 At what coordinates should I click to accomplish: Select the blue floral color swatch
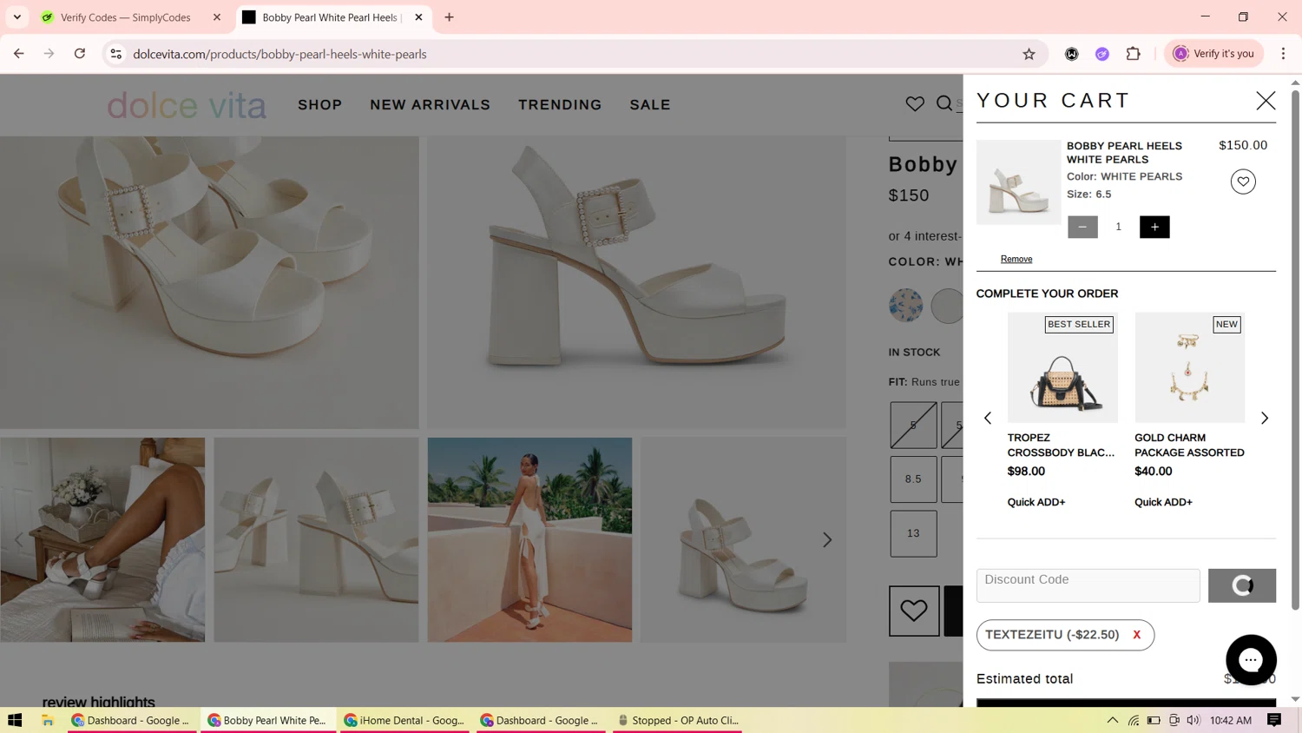[x=906, y=306]
